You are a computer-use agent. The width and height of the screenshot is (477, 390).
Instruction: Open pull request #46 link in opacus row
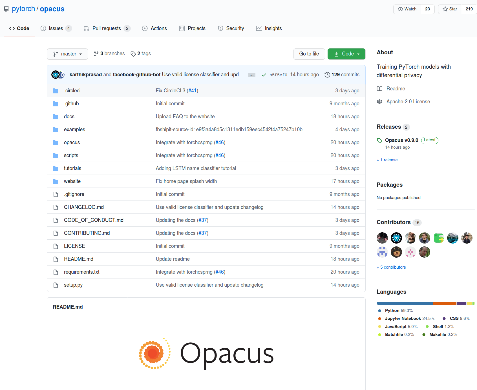click(x=220, y=142)
